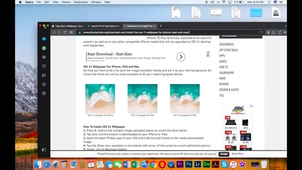Add page to bookmarks with address-bar heart

(x=261, y=32)
